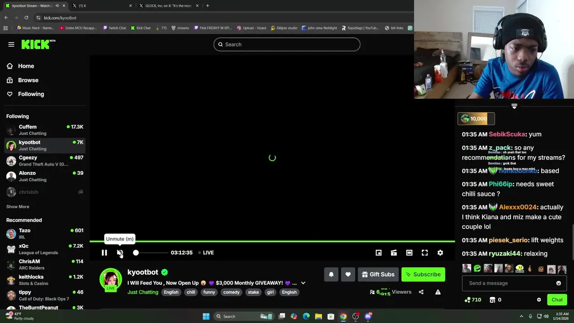
Task: Click the volume slider handle
Action: (x=136, y=253)
